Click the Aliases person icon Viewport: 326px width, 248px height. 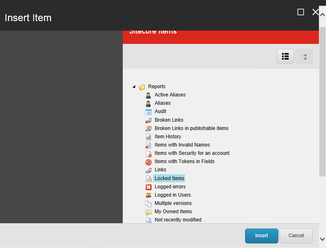(148, 104)
